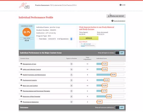Click the Score Explanation help icon
Screen dimensions: 143x112
[x=113, y=21]
